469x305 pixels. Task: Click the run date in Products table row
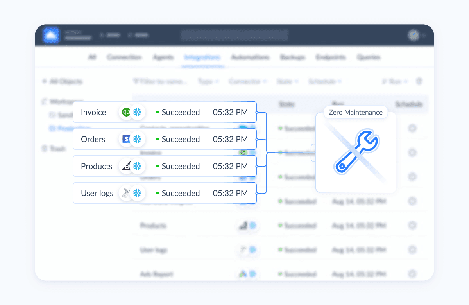tap(359, 226)
